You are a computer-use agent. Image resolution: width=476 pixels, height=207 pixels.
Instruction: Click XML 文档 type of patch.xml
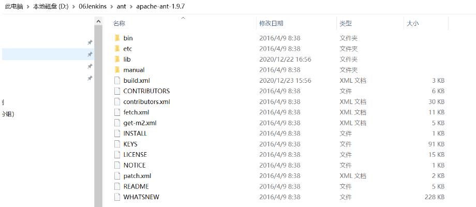(353, 176)
